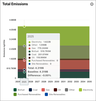
Task: Click the highlighted 2025 axis label
Action: 24,82
